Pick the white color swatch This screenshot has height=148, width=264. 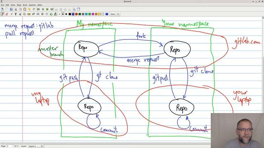103,14
